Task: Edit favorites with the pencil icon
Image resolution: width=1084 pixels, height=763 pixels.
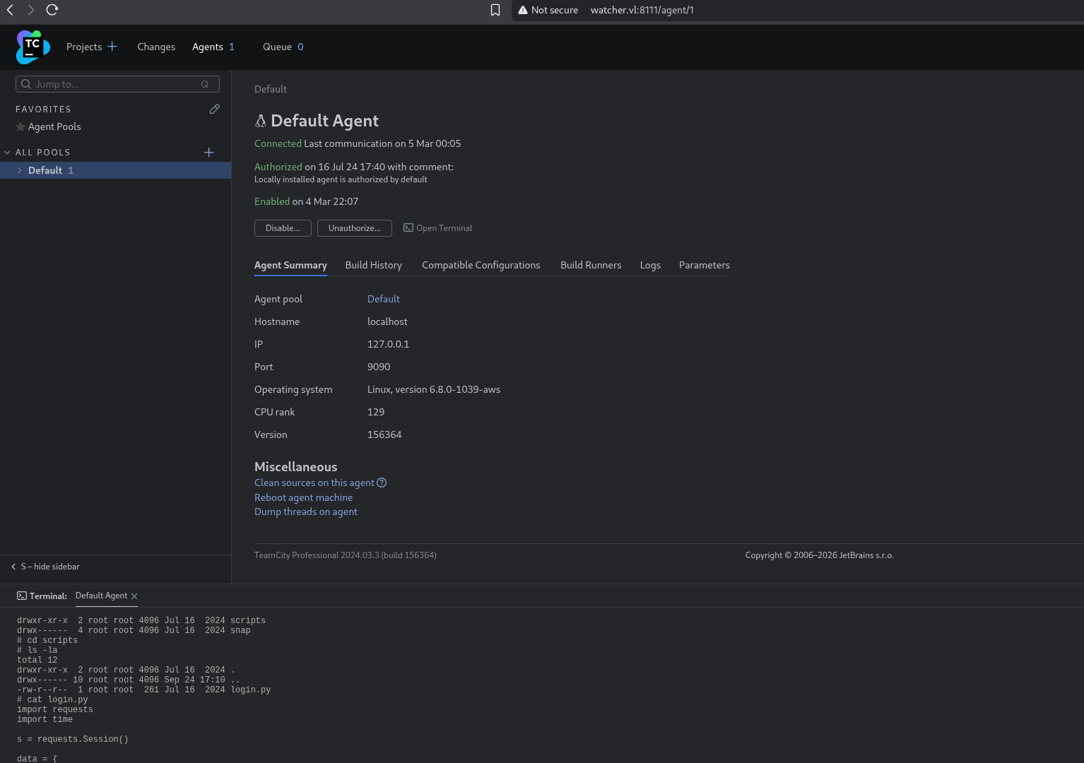Action: click(215, 109)
